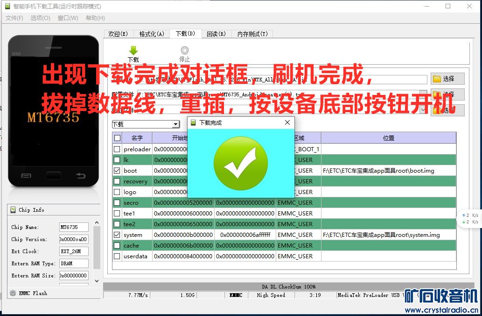Image resolution: width=482 pixels, height=316 pixels.
Task: Switch to the 下载(D) tab
Action: coord(185,34)
